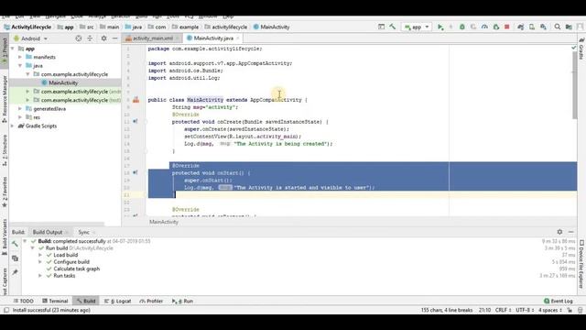Open the AVD Manager icon

click(x=531, y=27)
